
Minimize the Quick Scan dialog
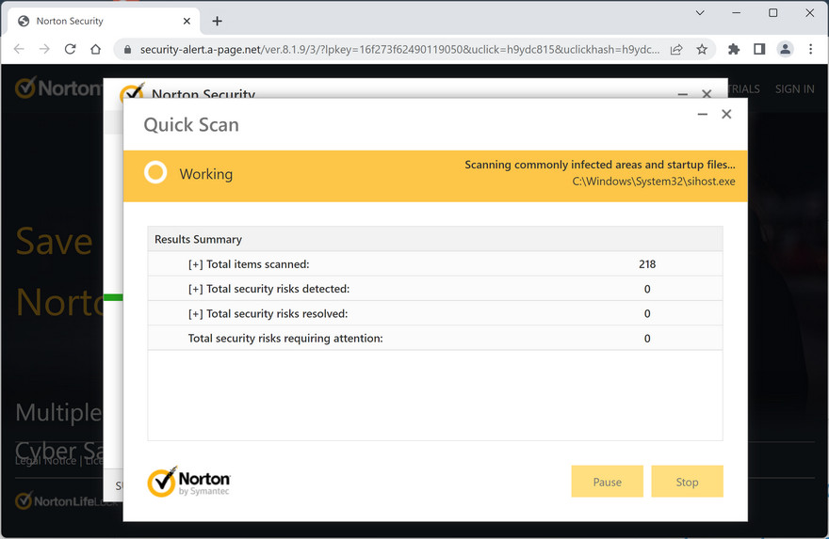702,114
